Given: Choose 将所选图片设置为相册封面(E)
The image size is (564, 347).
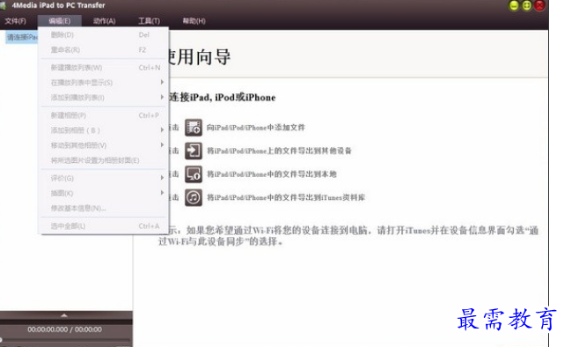Looking at the screenshot, I should (104, 160).
